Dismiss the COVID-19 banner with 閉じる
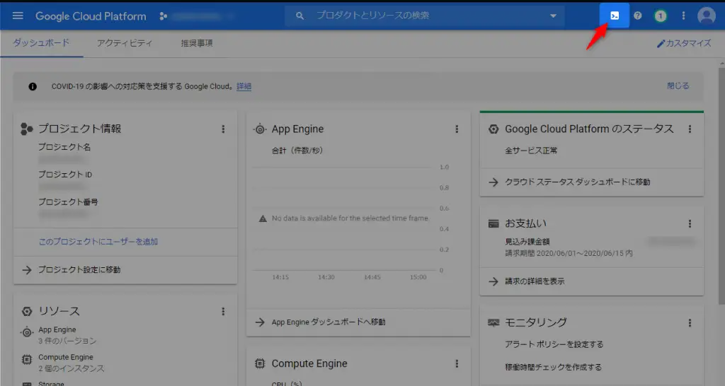This screenshot has height=386, width=725. click(678, 86)
